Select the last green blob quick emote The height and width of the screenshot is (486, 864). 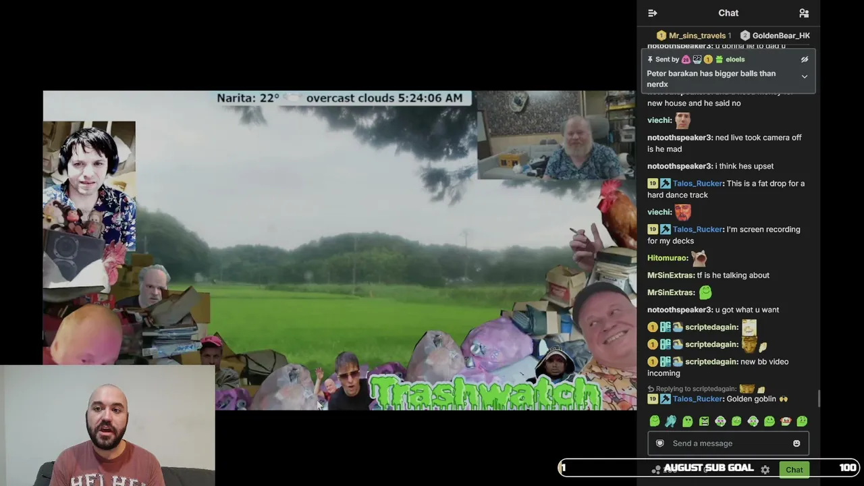click(x=802, y=421)
